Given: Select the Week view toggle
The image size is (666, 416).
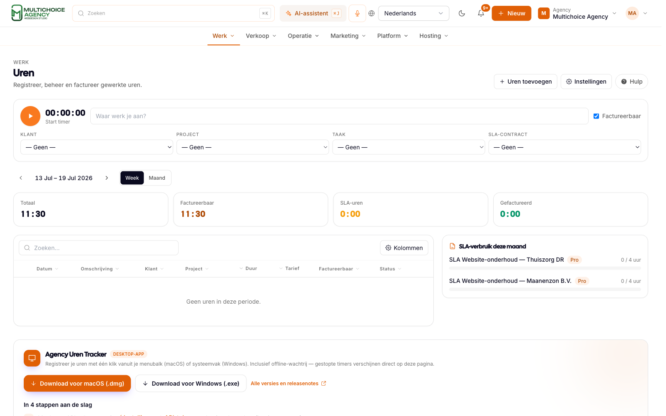Looking at the screenshot, I should tap(132, 178).
